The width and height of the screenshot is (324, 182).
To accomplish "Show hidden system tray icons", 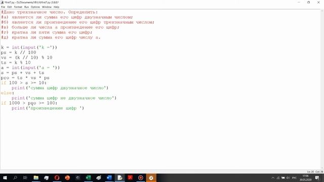I will tap(273, 177).
